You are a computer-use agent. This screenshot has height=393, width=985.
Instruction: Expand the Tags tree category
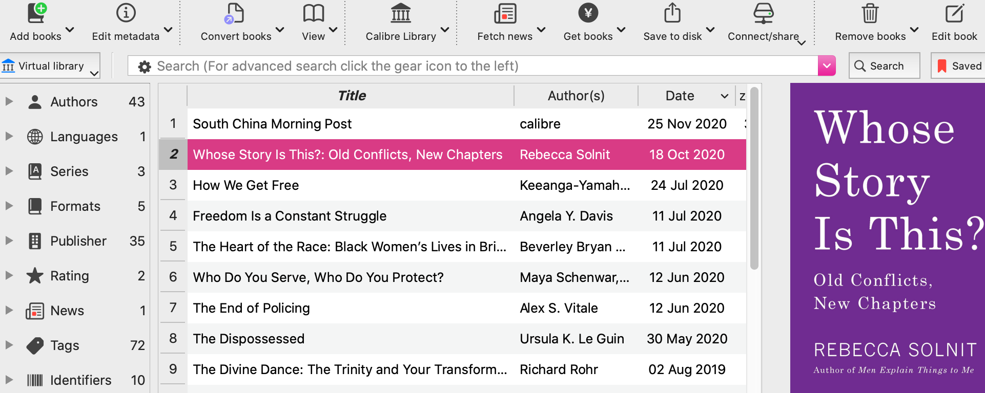pyautogui.click(x=9, y=345)
